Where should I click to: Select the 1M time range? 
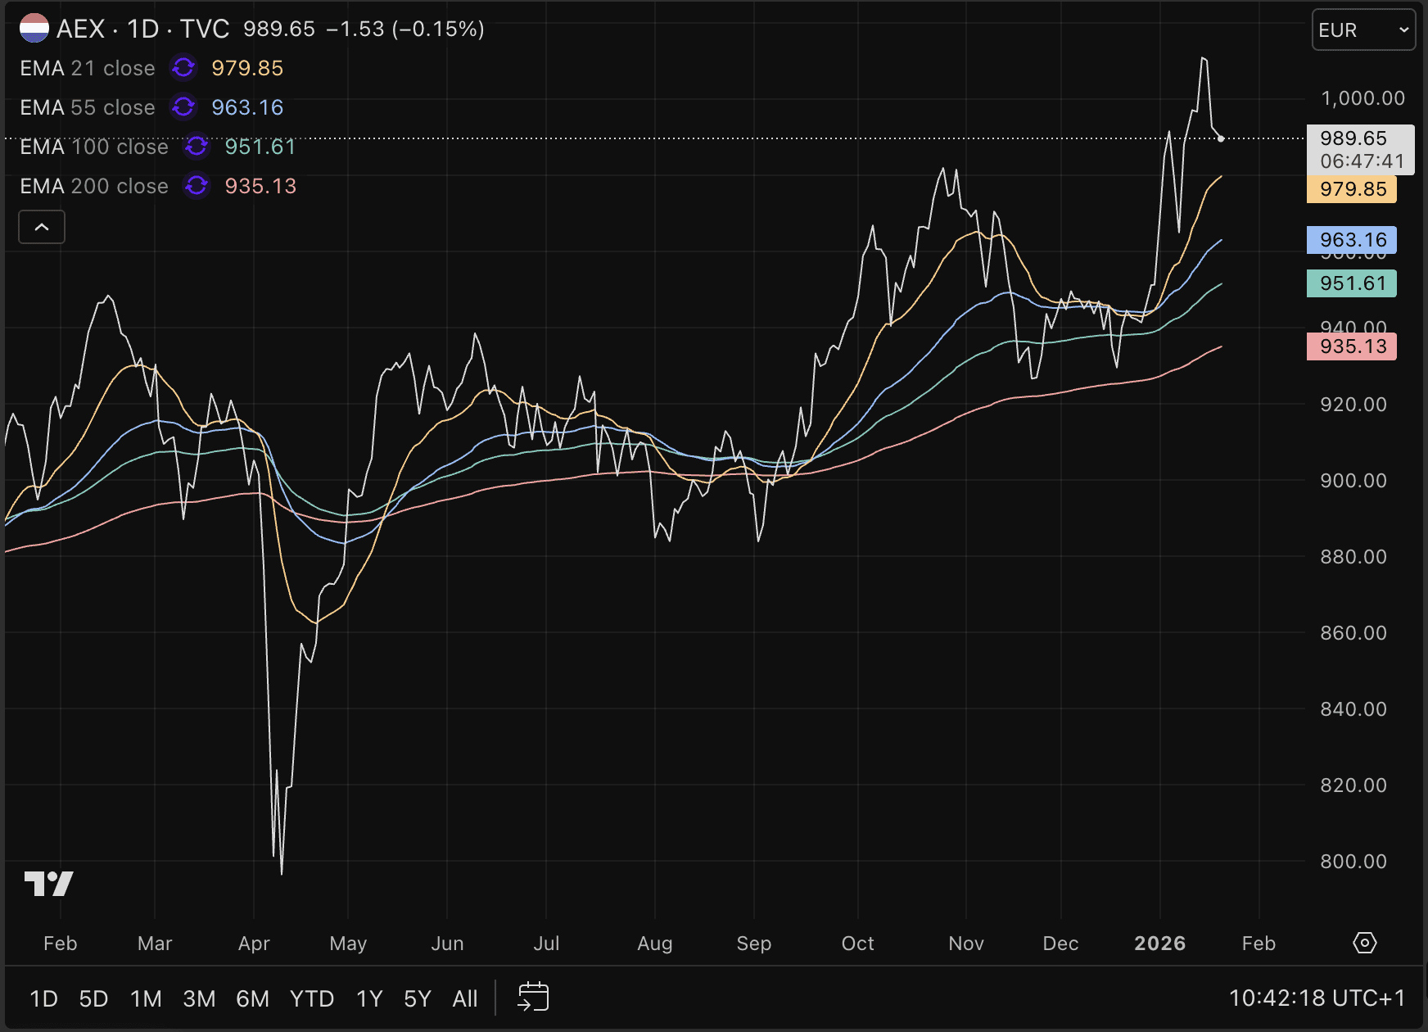(x=147, y=998)
